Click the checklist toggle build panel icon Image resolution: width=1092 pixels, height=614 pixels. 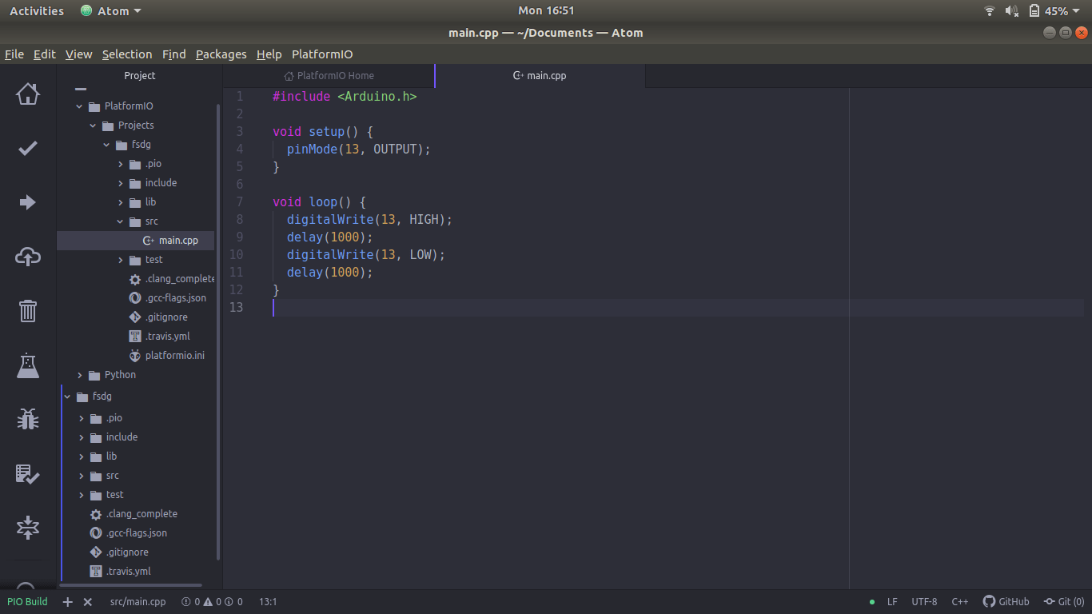coord(28,473)
